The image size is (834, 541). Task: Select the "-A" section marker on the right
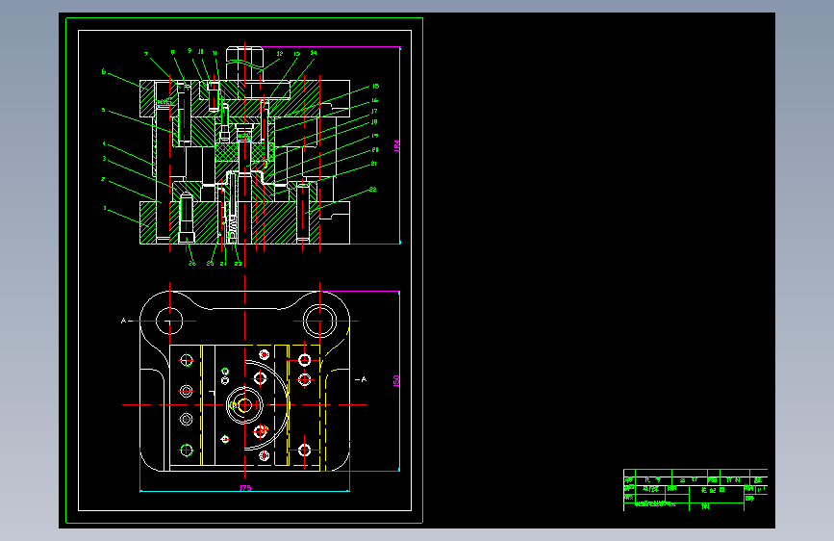pyautogui.click(x=361, y=379)
